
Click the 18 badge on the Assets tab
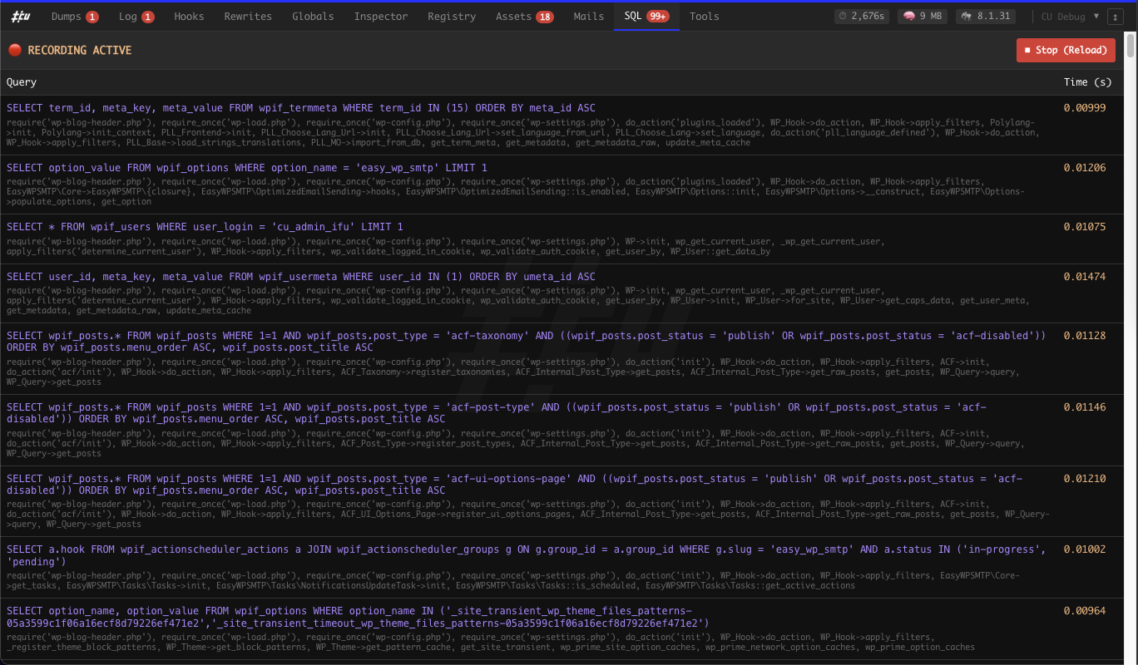[x=545, y=16]
